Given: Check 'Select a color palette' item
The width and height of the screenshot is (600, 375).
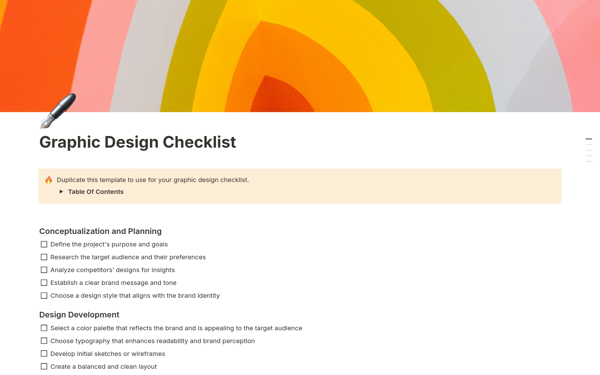Looking at the screenshot, I should (44, 328).
